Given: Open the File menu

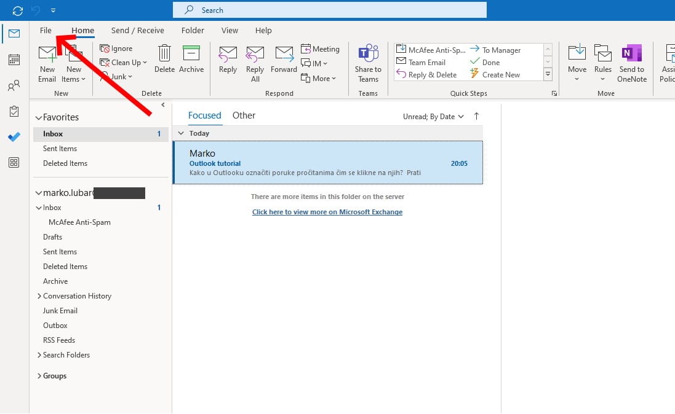Looking at the screenshot, I should 46,30.
